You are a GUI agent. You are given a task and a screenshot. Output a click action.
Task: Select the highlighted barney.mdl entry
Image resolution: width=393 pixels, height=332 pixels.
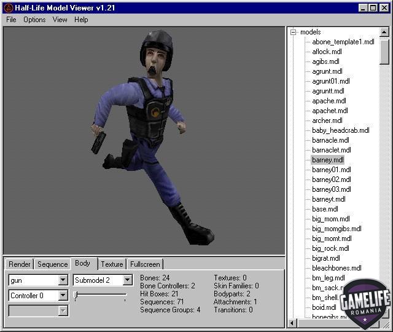[327, 160]
